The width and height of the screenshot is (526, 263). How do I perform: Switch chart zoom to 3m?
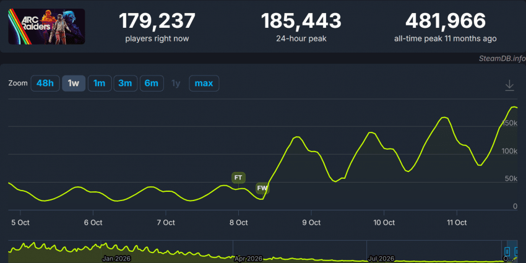pos(125,83)
